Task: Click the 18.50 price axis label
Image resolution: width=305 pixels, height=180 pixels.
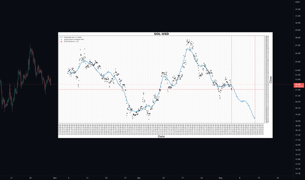Action: pyautogui.click(x=297, y=126)
